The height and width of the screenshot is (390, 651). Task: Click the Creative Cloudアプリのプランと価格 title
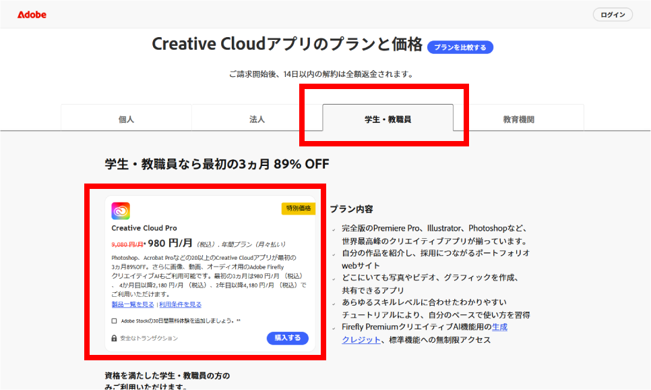click(287, 44)
